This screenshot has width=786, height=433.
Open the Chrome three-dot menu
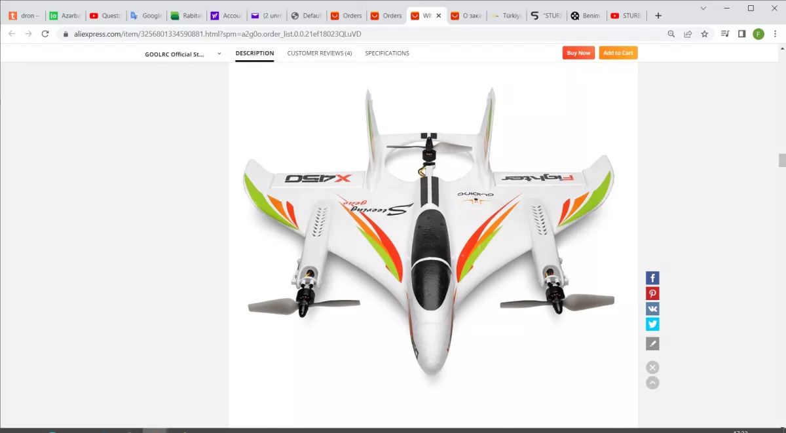[775, 34]
